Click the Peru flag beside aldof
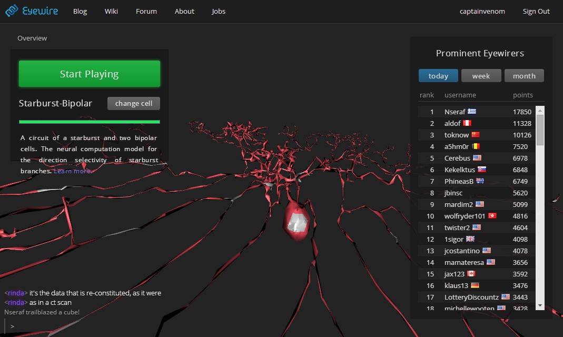 [467, 123]
